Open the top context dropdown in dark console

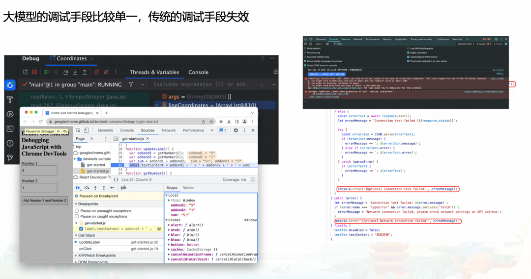coord(319,44)
